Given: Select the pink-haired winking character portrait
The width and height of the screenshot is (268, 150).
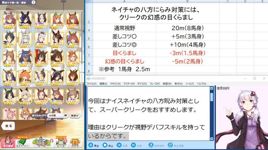Looking at the screenshot, I should tap(10, 114).
